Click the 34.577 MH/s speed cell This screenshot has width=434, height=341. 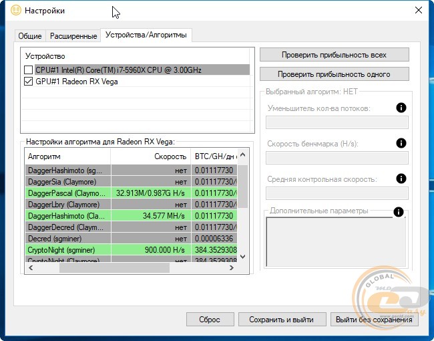tap(151, 216)
